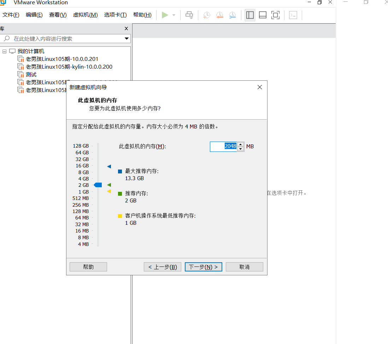Click the blue memory slider handle
Image resolution: width=388 pixels, height=344 pixels.
tap(98, 185)
